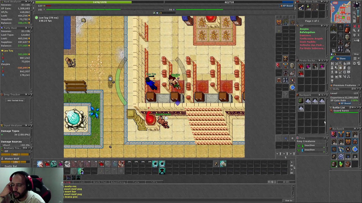This screenshot has width=362, height=203.
Task: Open the menu dropdown below Stop
Action: pos(356,59)
